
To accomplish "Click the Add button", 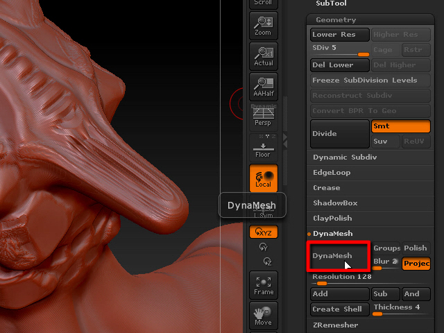I will (339, 294).
